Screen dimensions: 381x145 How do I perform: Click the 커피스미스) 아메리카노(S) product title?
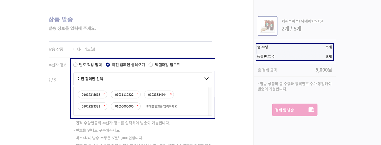pyautogui.click(x=302, y=21)
